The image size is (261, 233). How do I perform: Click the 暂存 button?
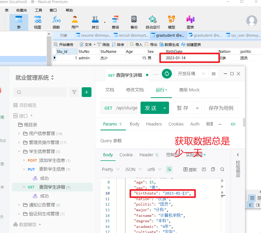pyautogui.click(x=183, y=108)
